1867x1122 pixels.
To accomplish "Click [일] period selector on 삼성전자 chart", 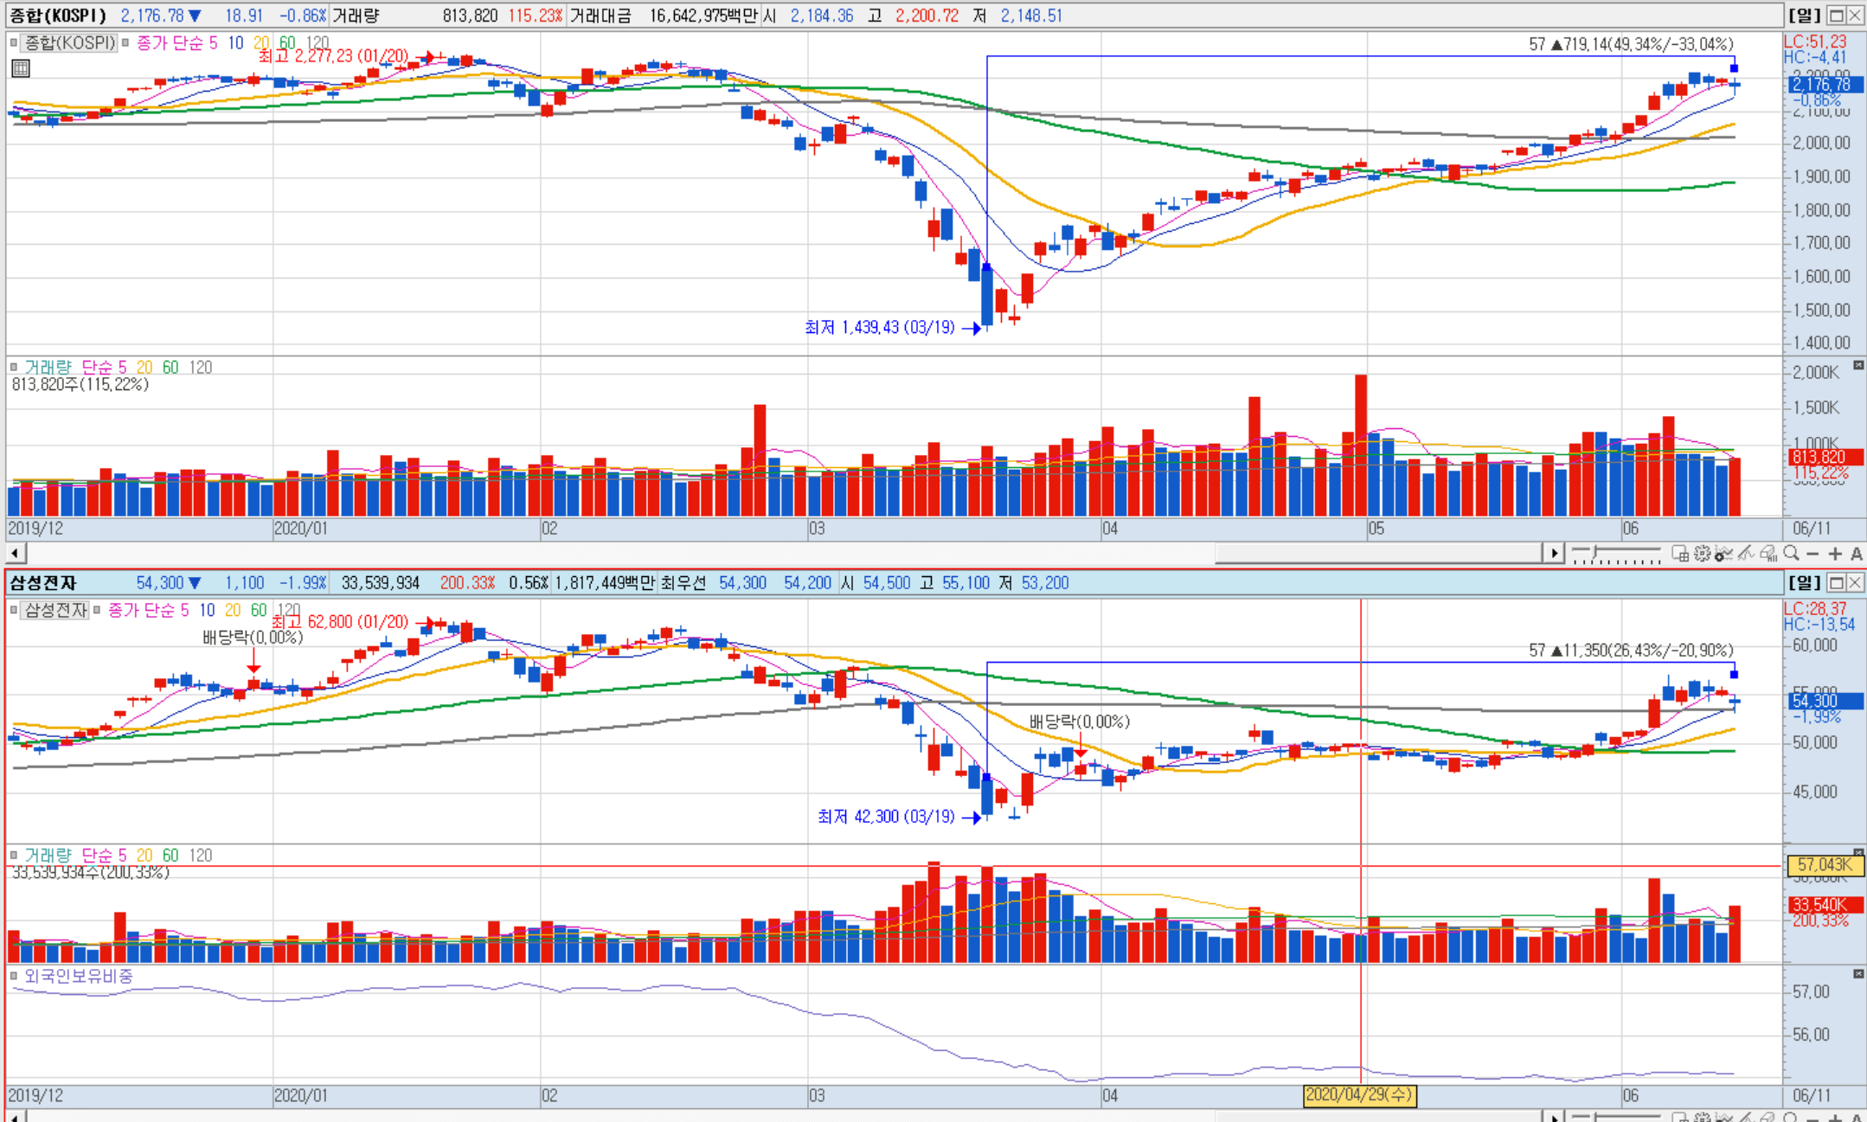I will point(1804,583).
